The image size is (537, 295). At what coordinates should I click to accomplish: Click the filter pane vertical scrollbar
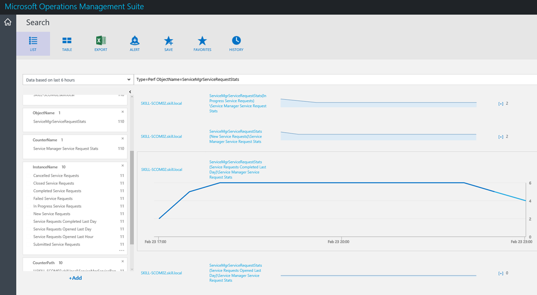point(132,197)
